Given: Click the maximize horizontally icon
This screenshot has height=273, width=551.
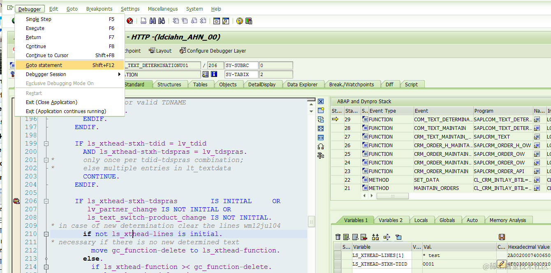Looking at the screenshot, I should [x=321, y=138].
